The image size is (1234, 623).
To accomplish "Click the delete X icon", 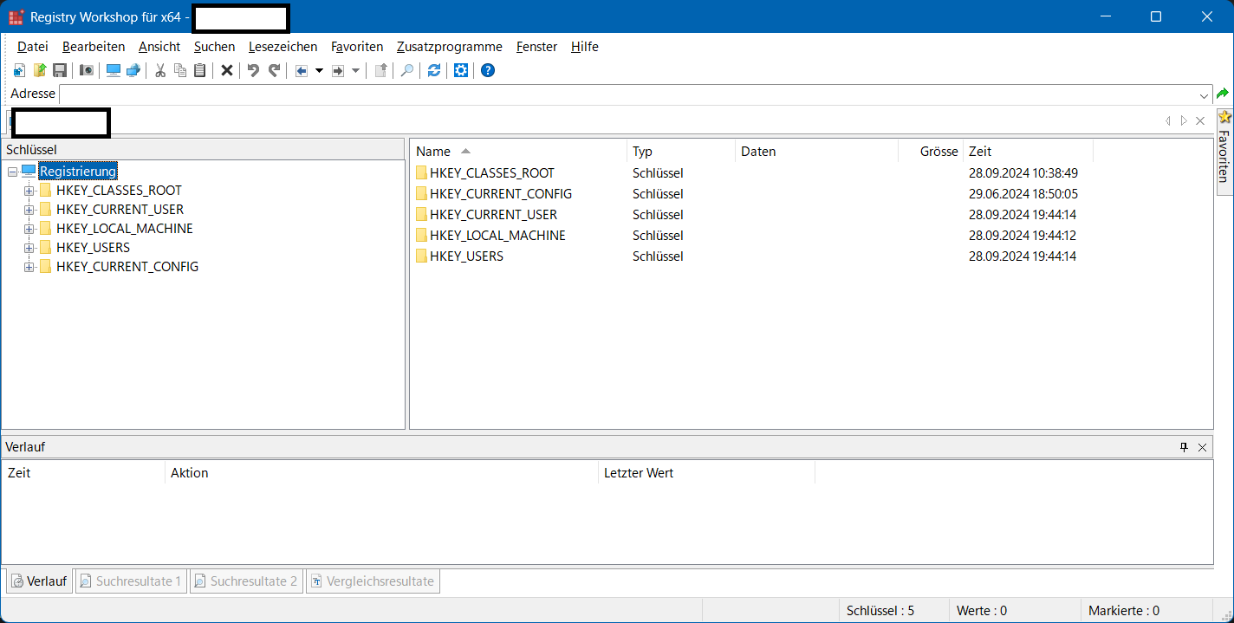I will [227, 70].
